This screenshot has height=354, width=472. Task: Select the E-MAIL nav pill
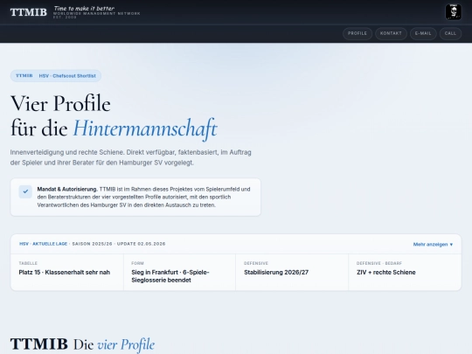coord(423,33)
